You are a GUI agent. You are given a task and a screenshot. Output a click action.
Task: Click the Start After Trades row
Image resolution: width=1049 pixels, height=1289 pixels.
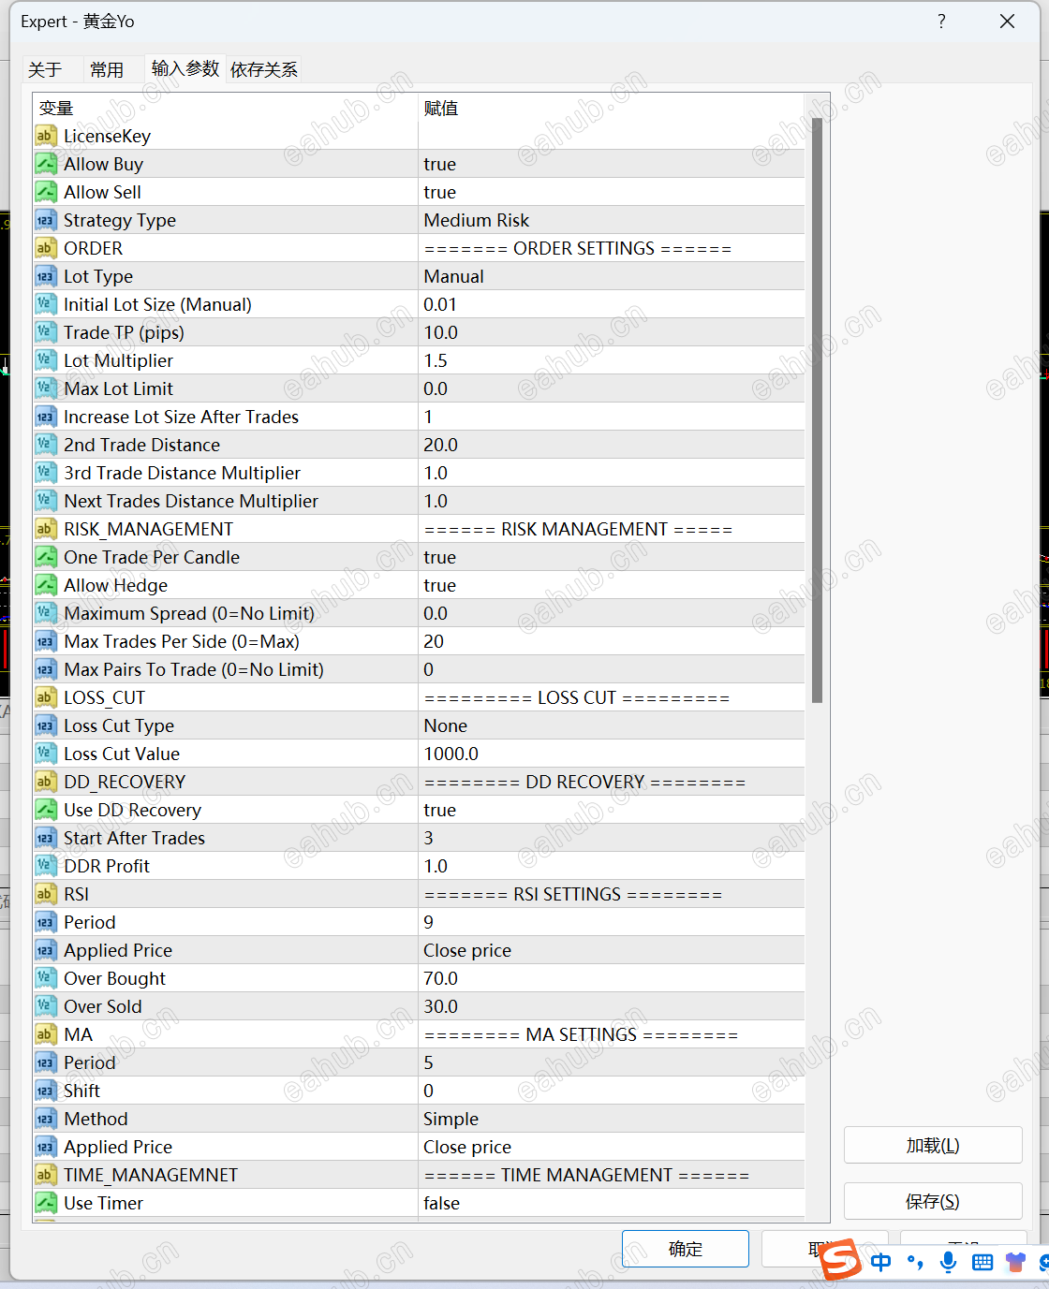click(419, 838)
